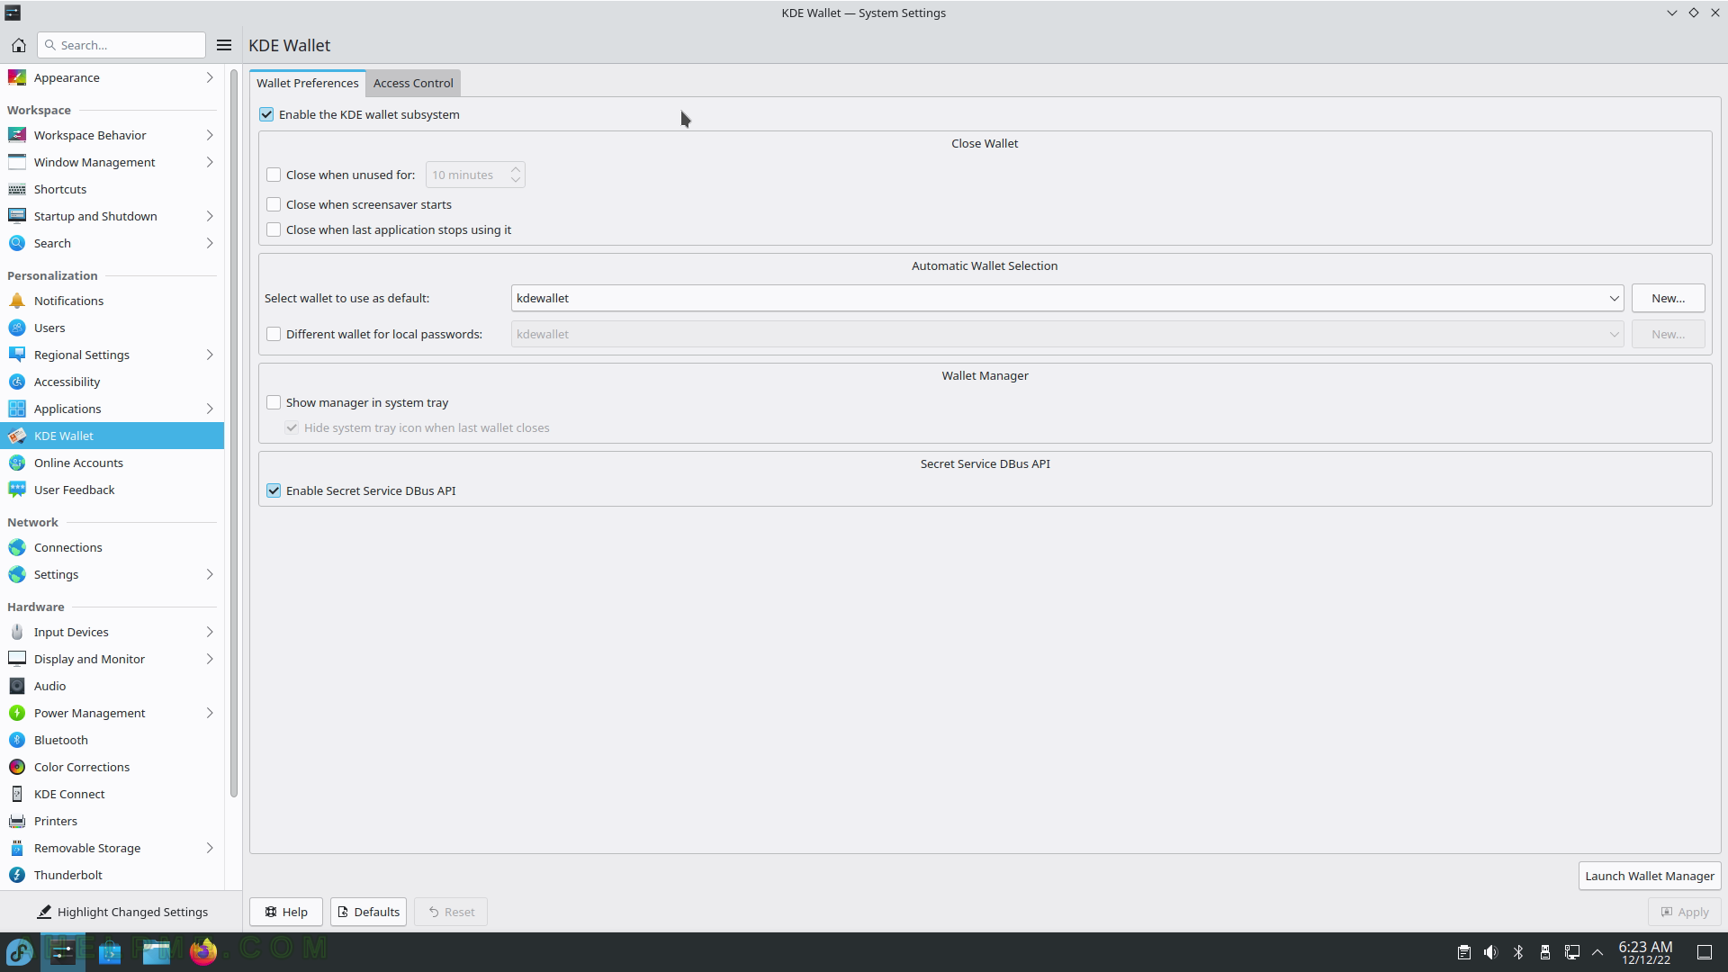The height and width of the screenshot is (972, 1728).
Task: Open the Thunderbolt icon
Action: click(17, 875)
